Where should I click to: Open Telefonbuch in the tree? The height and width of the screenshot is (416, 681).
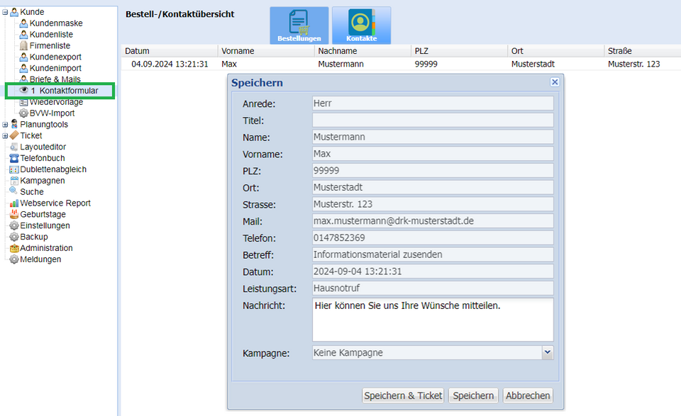tap(42, 158)
